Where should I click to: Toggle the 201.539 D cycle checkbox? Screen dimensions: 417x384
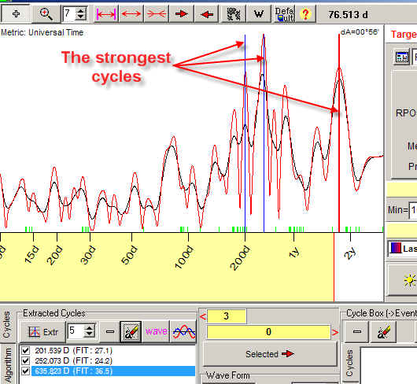click(25, 350)
